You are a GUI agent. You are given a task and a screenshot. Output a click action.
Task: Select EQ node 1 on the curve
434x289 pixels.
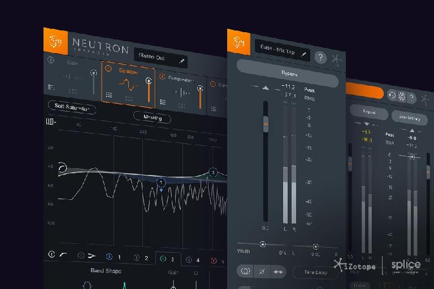click(161, 182)
